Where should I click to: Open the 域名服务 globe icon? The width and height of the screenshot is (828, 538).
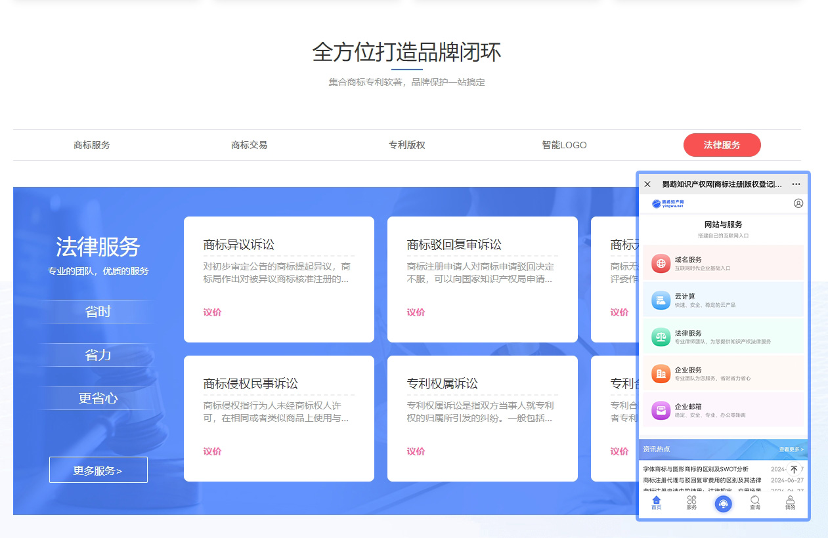pyautogui.click(x=661, y=263)
